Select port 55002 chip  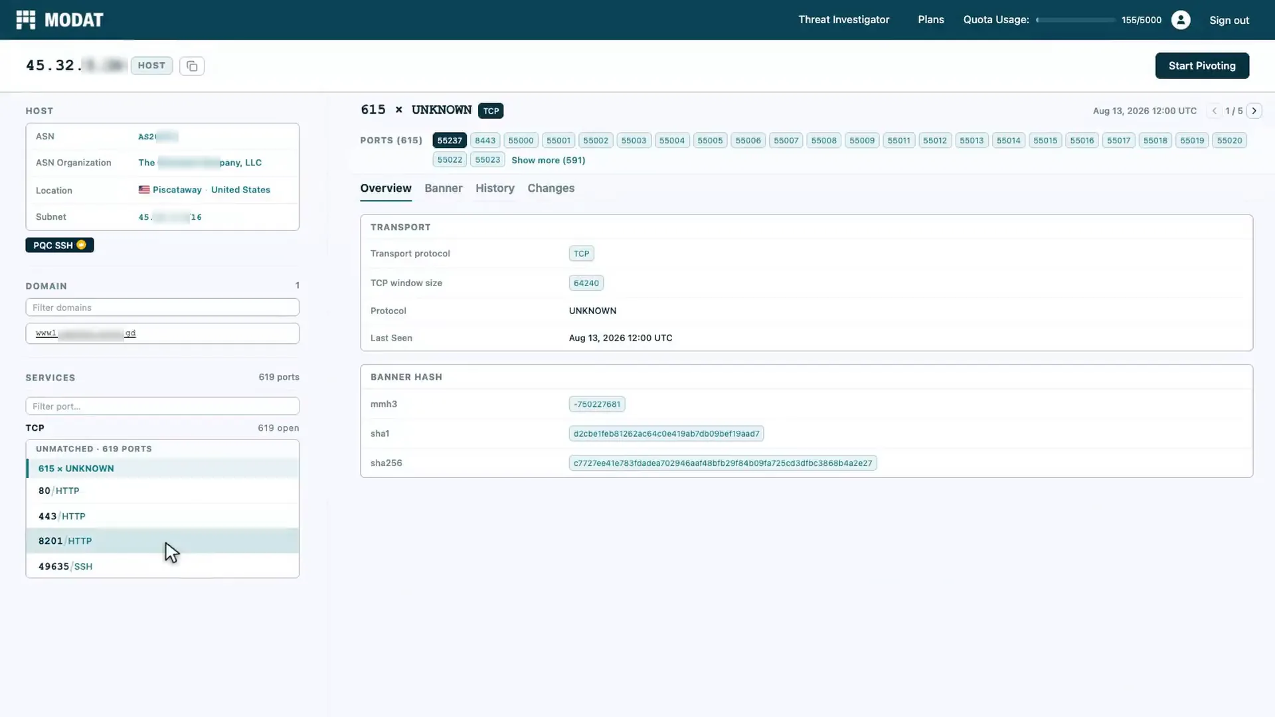coord(596,140)
